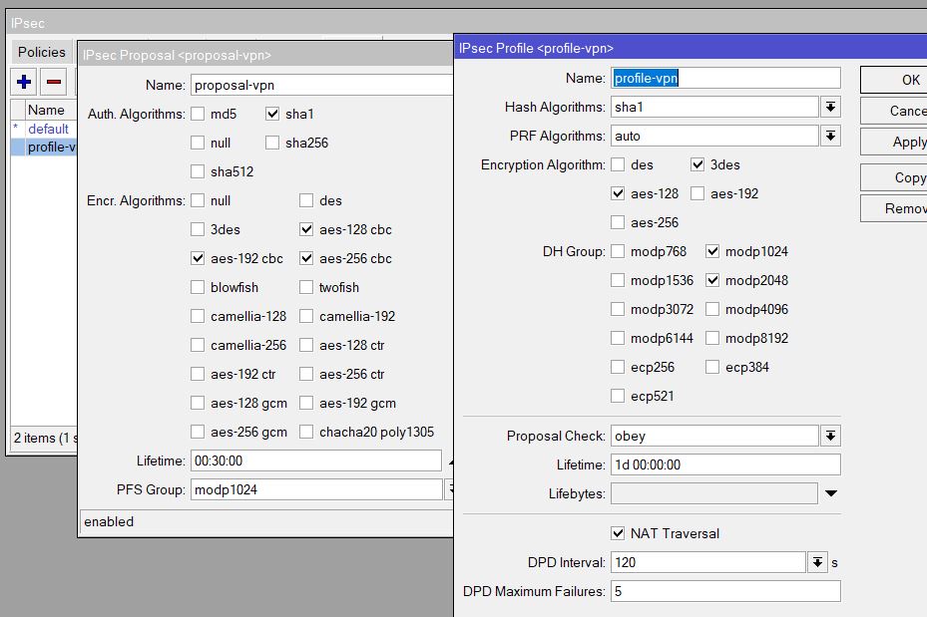
Task: Check the modp4096 DH Group option
Action: coord(712,309)
